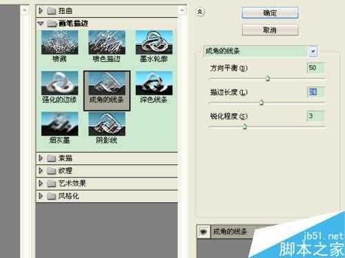Image resolution: width=345 pixels, height=258 pixels.
Task: Click the 艺术效果 folder label
Action: pos(72,183)
